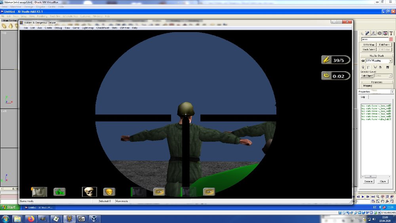This screenshot has height=223, width=396.
Task: Switch to the Modify command panel tab
Action: click(367, 33)
